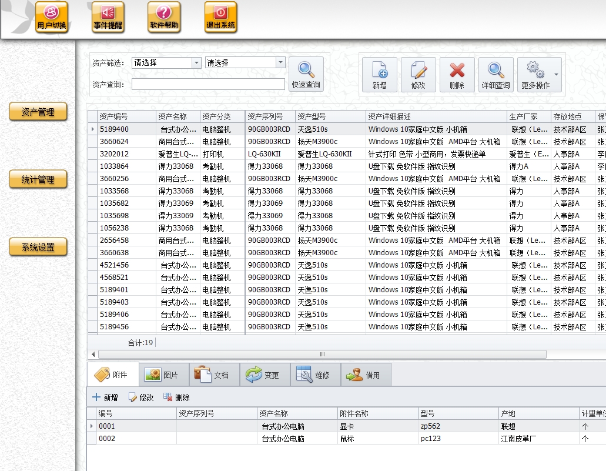
Task: Switch to the 图片 tab
Action: (x=164, y=375)
